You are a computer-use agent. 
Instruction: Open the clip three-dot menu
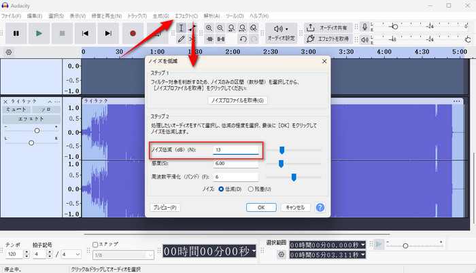[x=457, y=101]
